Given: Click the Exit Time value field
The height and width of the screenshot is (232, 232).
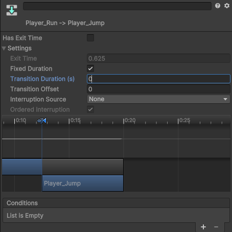Looking at the screenshot, I should pyautogui.click(x=158, y=58).
